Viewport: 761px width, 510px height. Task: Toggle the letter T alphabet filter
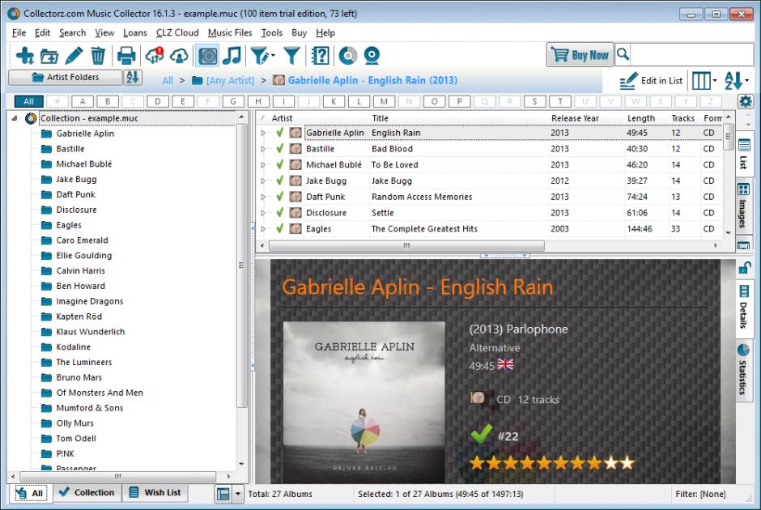click(560, 101)
